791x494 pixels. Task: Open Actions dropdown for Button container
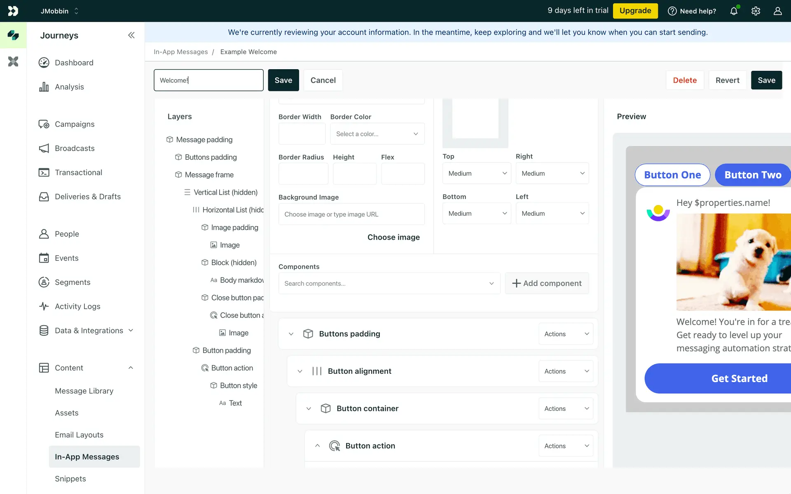pos(566,408)
